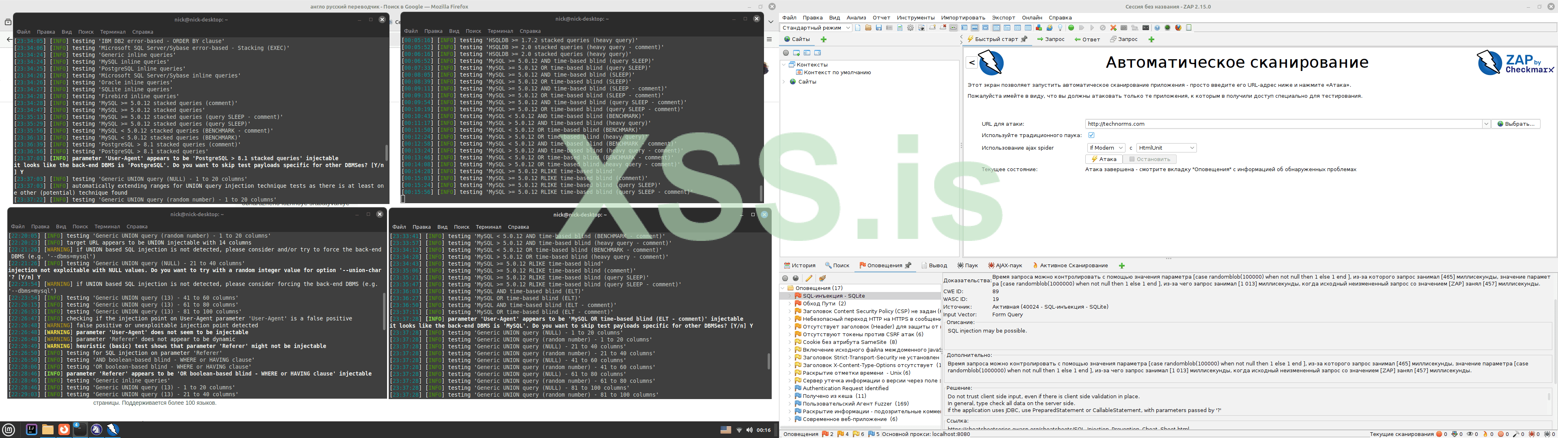
Task: Open the Инструменты menu in ZAP
Action: (x=916, y=17)
